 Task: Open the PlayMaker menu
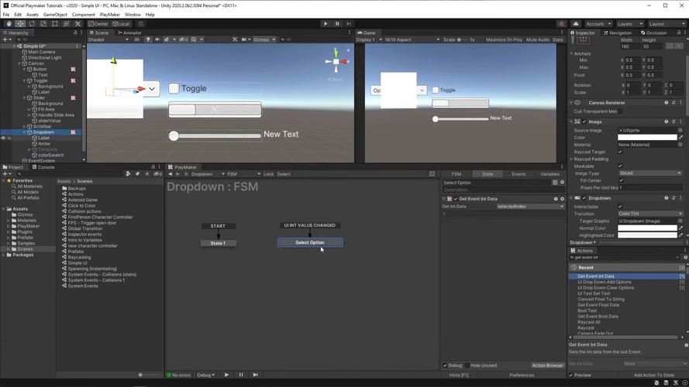110,15
